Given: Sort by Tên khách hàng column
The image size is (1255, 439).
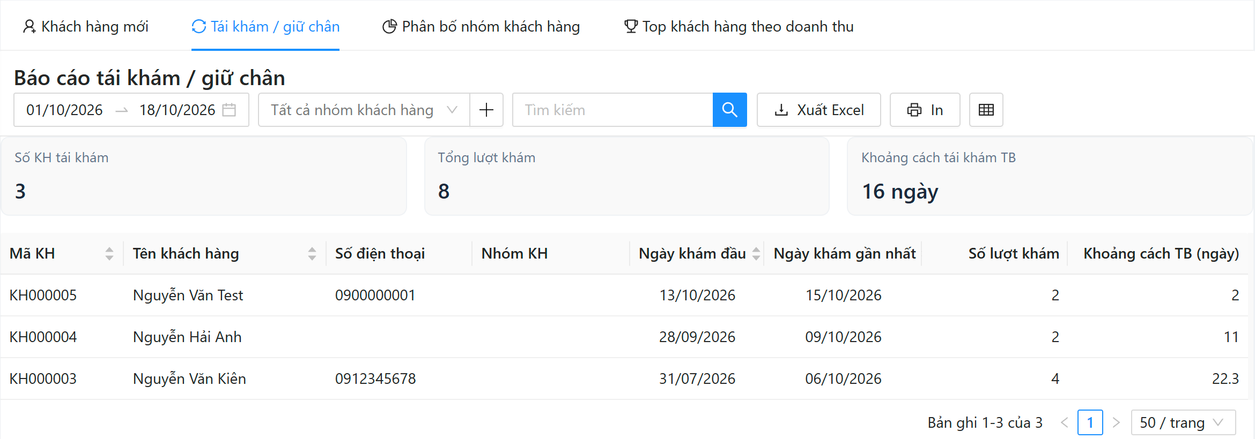Looking at the screenshot, I should tap(312, 253).
